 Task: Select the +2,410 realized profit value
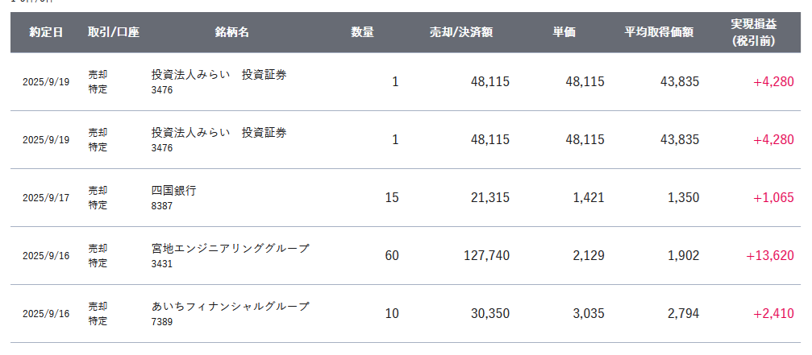(773, 314)
